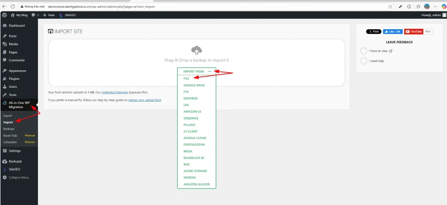Screen dimensions: 447x205
Task: Open Schedules premium item
Action: click(19, 142)
